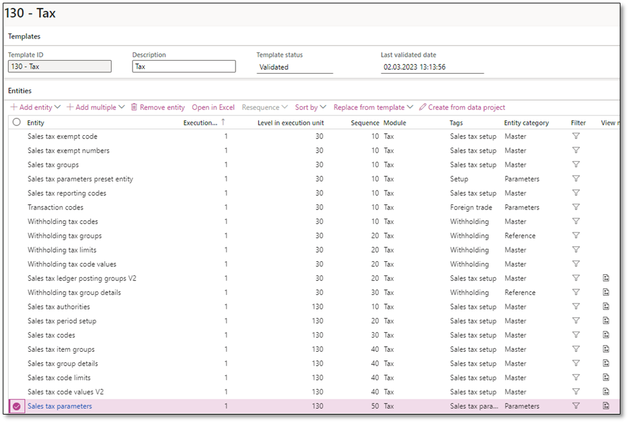The height and width of the screenshot is (423, 629).
Task: Open the Sort by dropdown
Action: [x=310, y=107]
